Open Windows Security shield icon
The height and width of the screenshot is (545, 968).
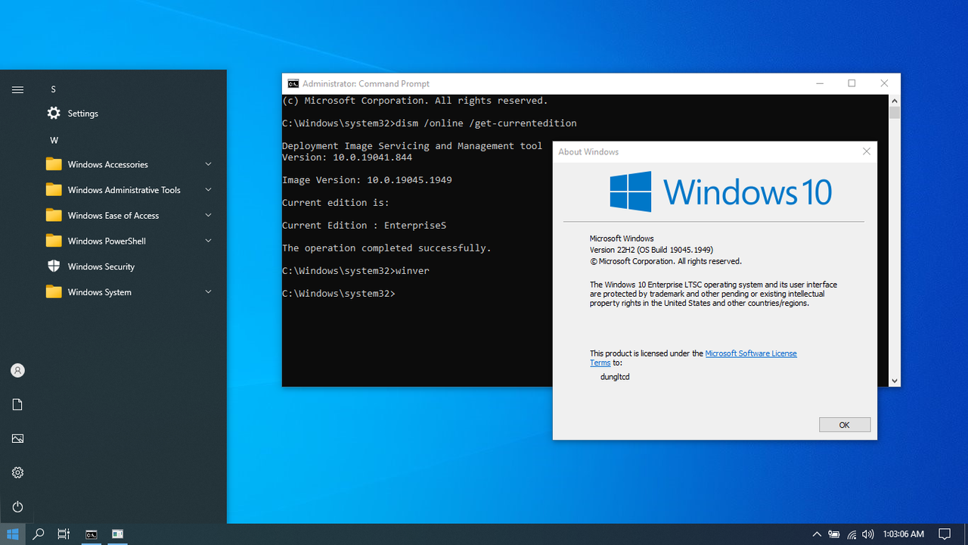pyautogui.click(x=54, y=266)
